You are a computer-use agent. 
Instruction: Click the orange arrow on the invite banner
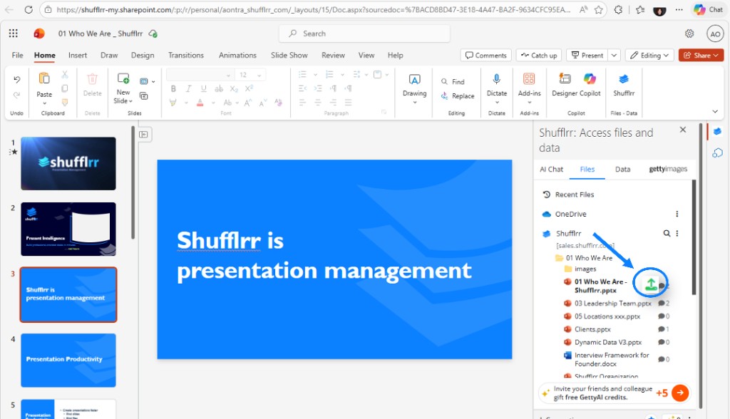[680, 393]
